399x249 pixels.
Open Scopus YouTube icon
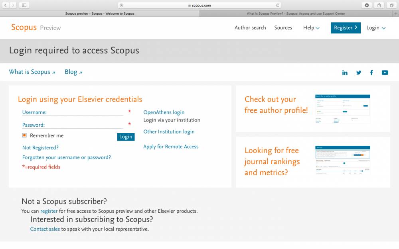(385, 73)
